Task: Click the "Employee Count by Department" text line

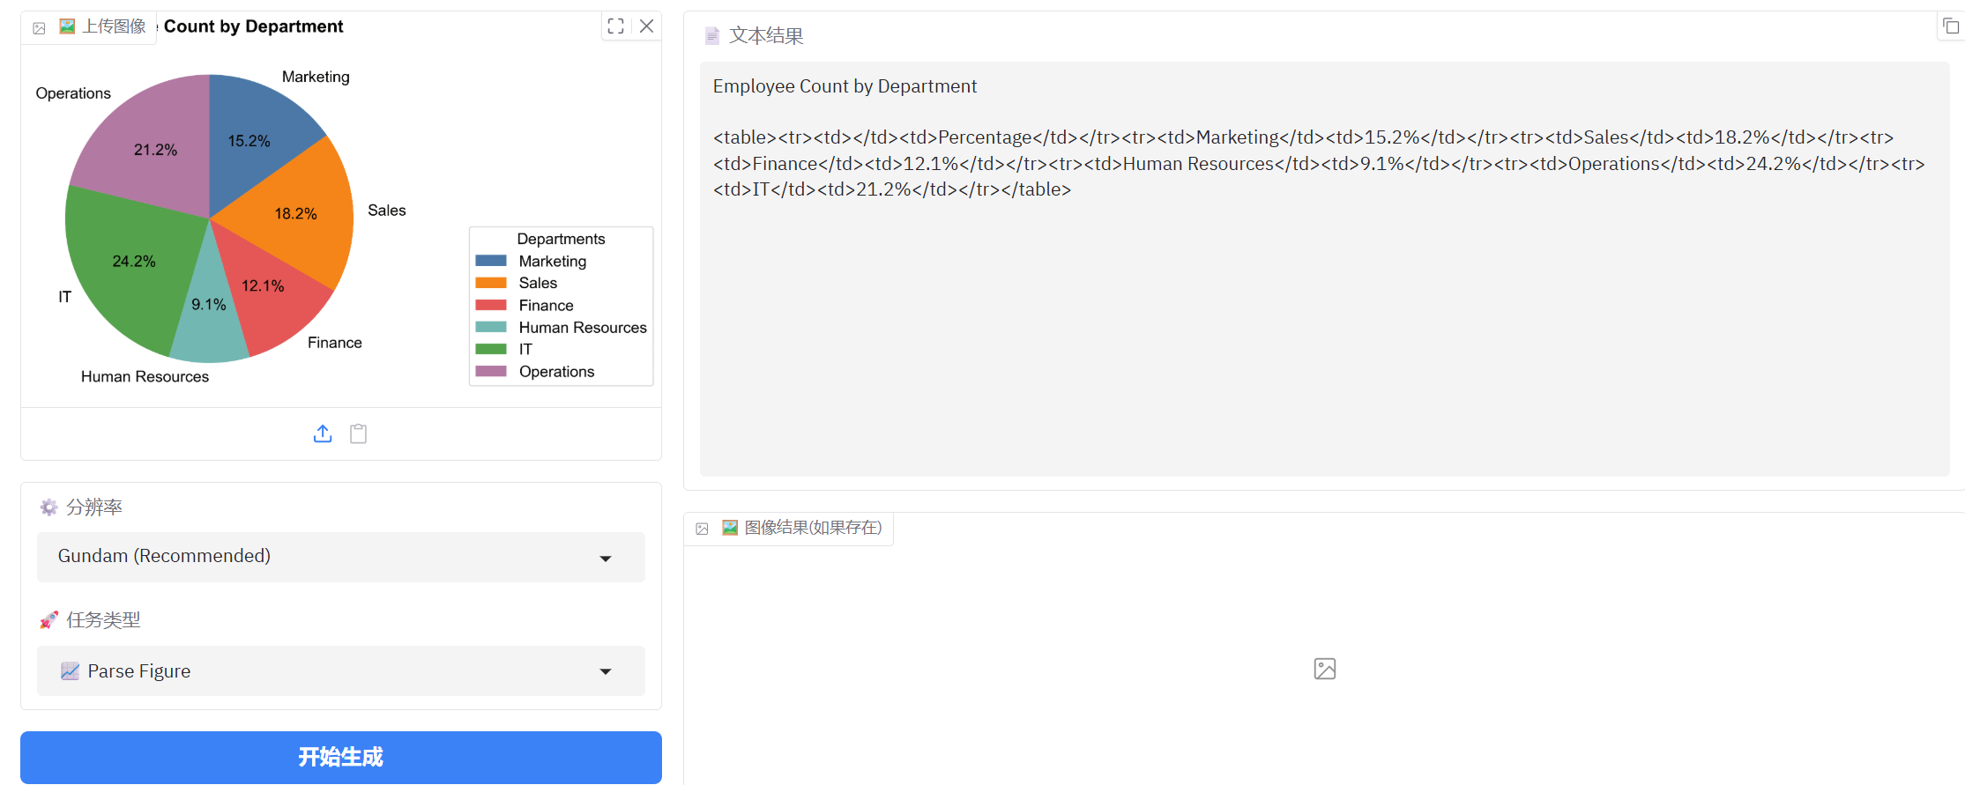Action: 845,86
